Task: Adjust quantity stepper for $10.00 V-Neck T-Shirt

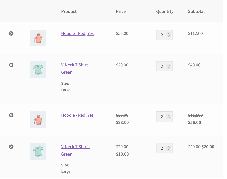Action: [x=169, y=148]
